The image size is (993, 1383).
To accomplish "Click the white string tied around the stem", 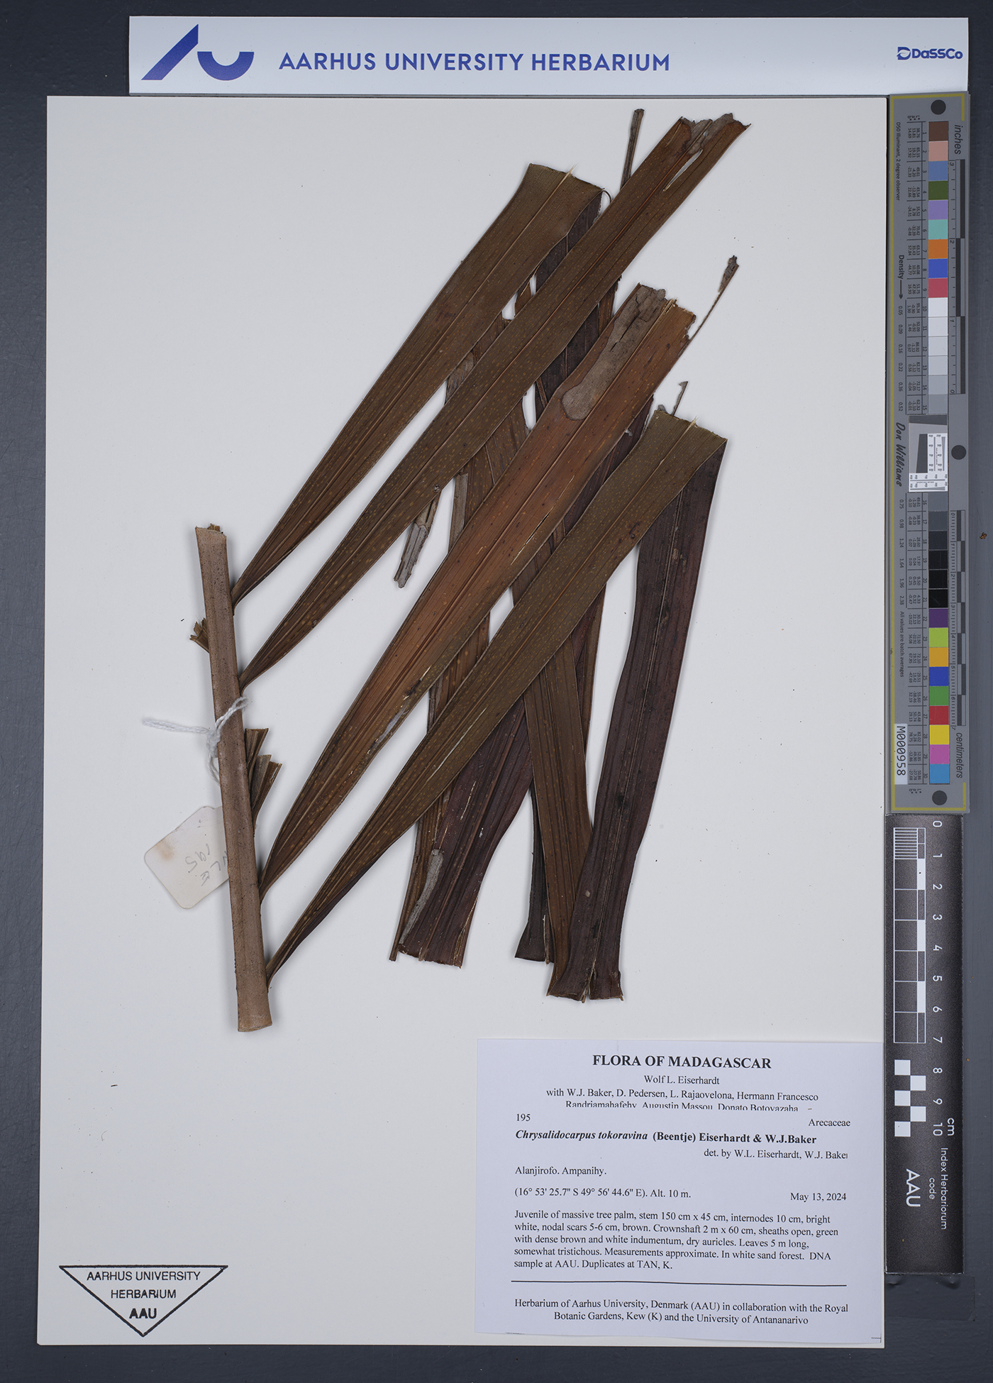I will (x=213, y=731).
